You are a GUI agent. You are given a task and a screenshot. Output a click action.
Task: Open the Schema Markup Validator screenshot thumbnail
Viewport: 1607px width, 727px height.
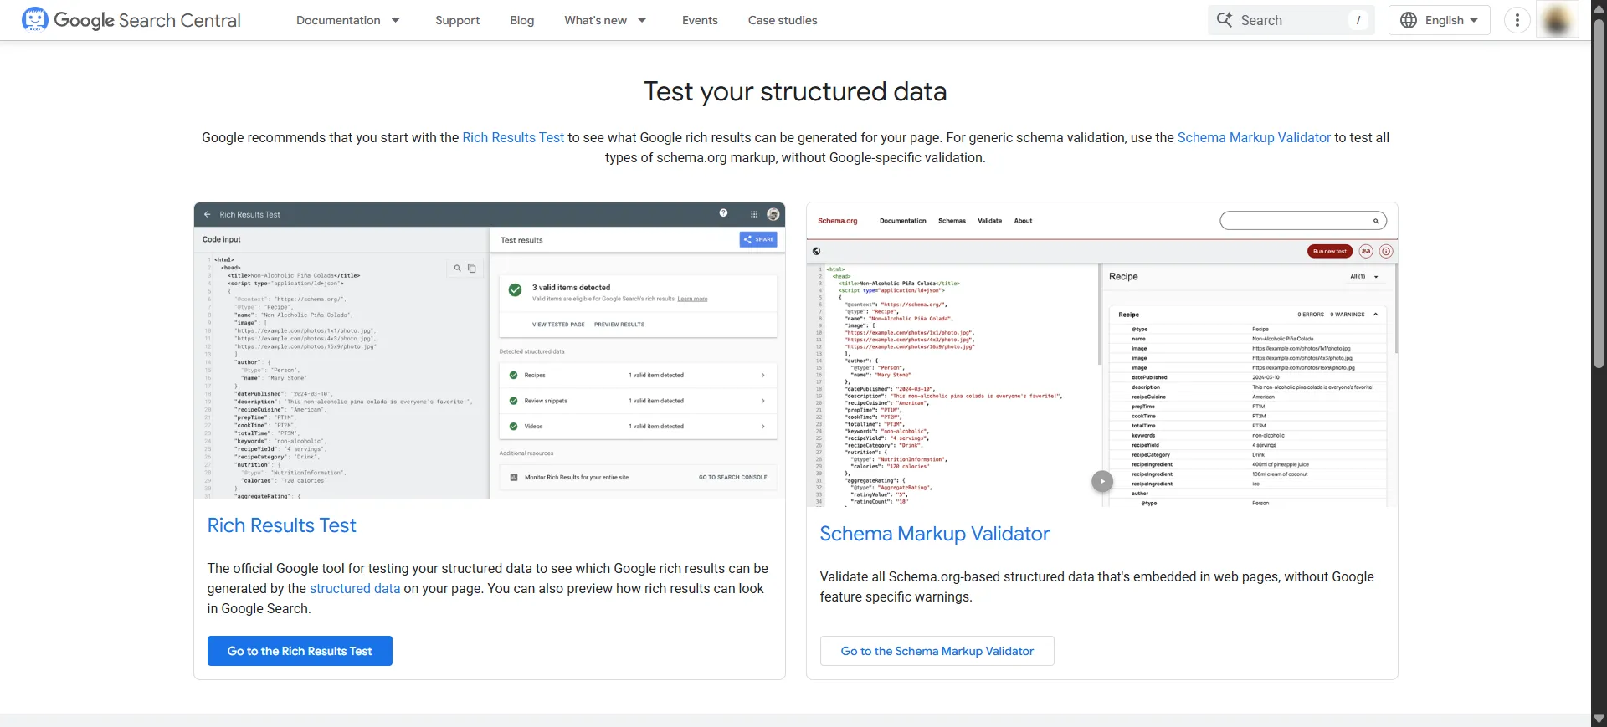click(x=1102, y=355)
